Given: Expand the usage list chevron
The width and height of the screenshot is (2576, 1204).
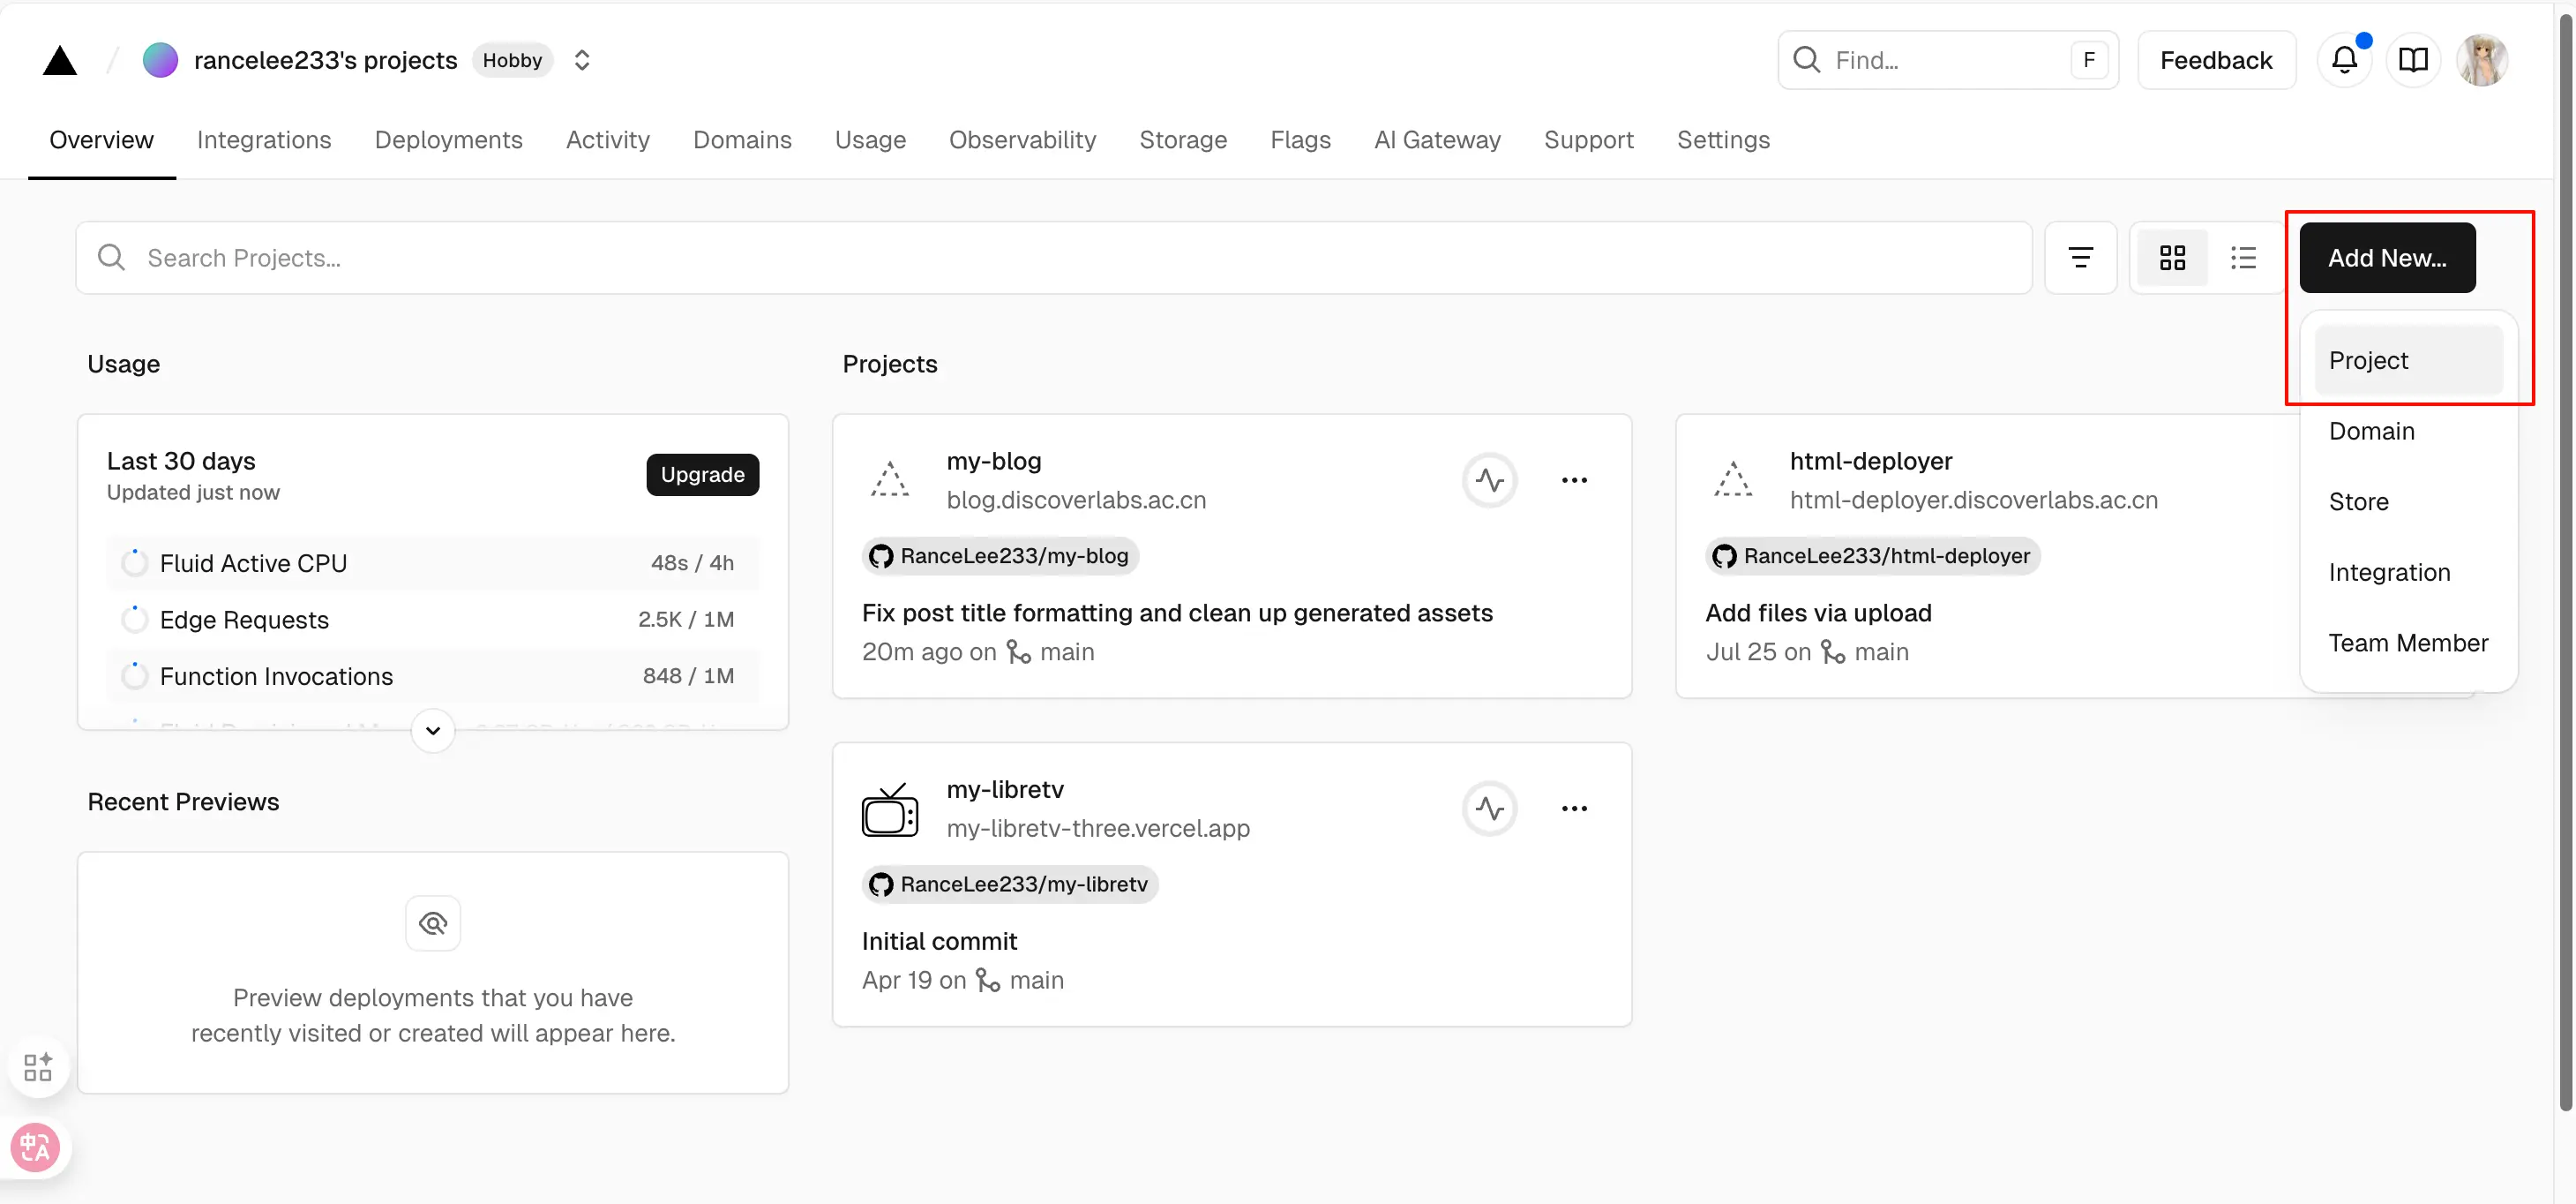Looking at the screenshot, I should [433, 731].
